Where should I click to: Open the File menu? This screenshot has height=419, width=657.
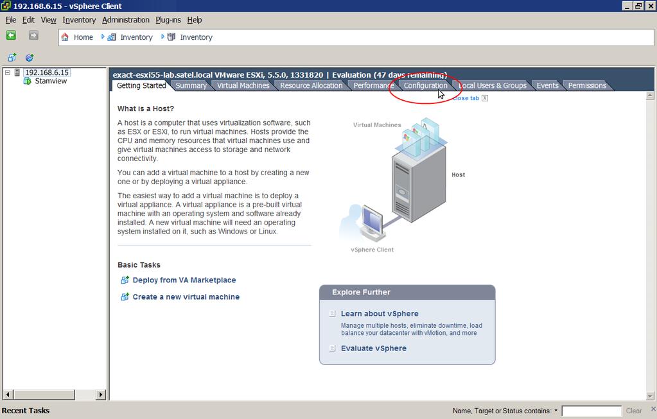click(x=11, y=20)
